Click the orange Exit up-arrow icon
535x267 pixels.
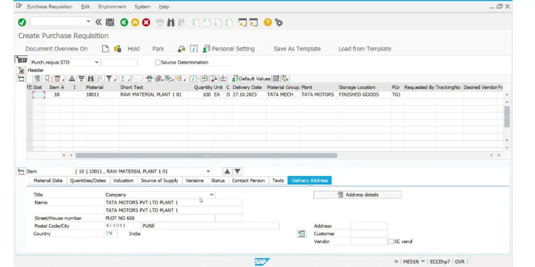135,22
